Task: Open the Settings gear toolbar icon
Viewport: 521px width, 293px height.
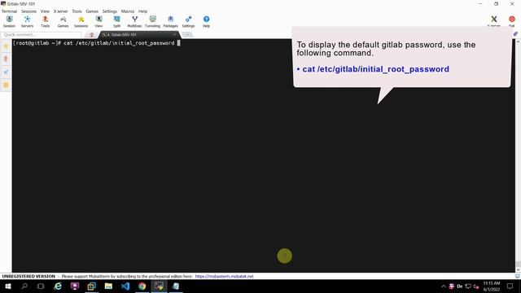Action: (188, 21)
